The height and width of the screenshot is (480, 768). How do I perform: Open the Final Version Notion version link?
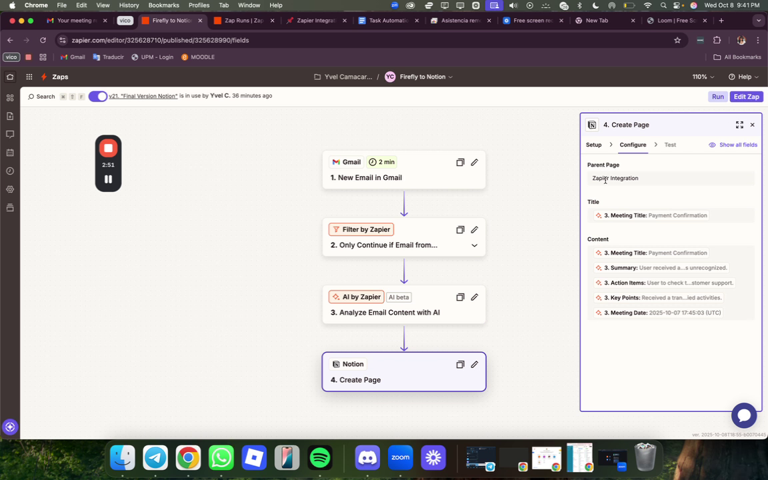[x=143, y=96]
